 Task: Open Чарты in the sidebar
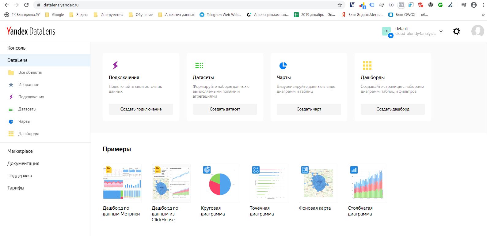24,122
